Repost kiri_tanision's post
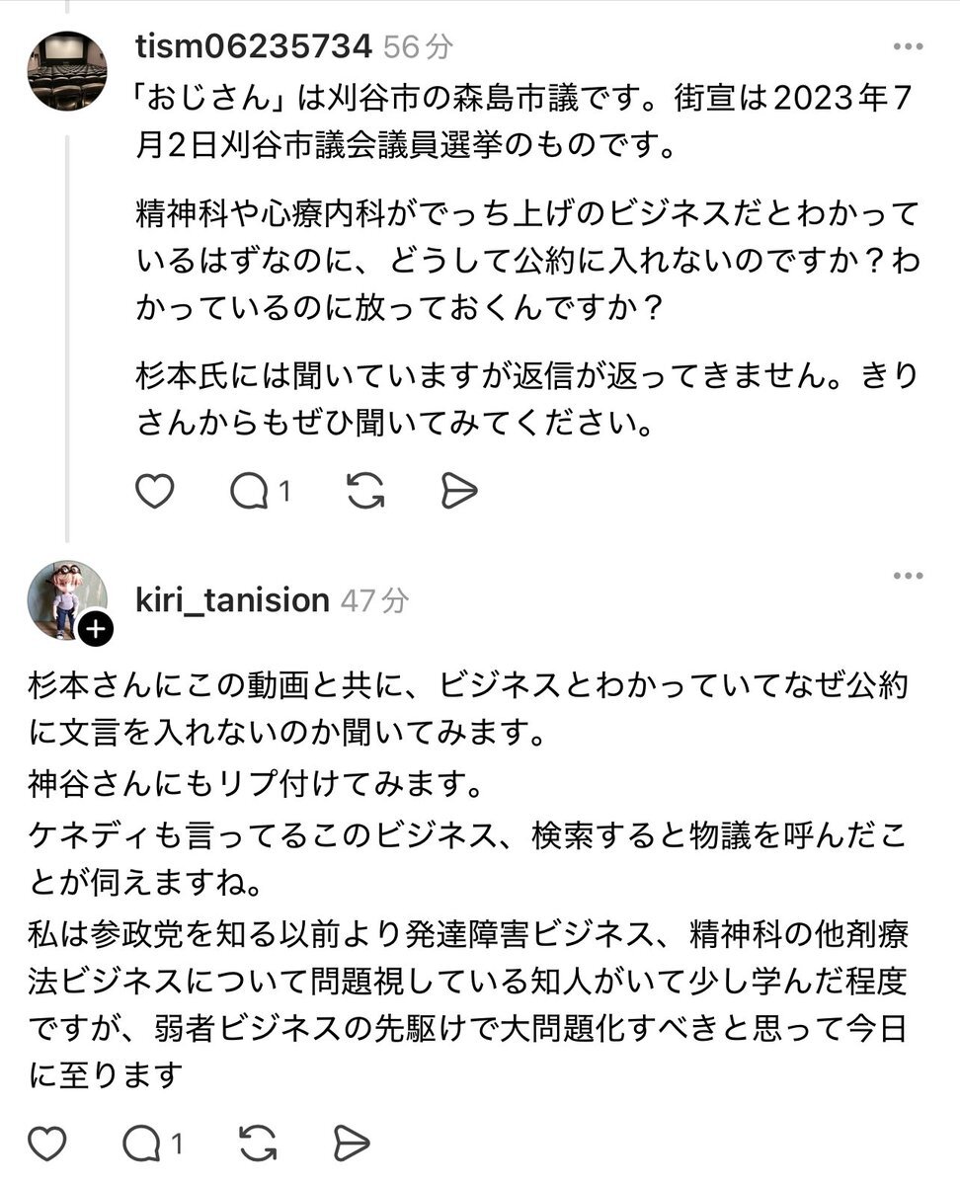Screen dimensions: 960x1185 tap(258, 1144)
